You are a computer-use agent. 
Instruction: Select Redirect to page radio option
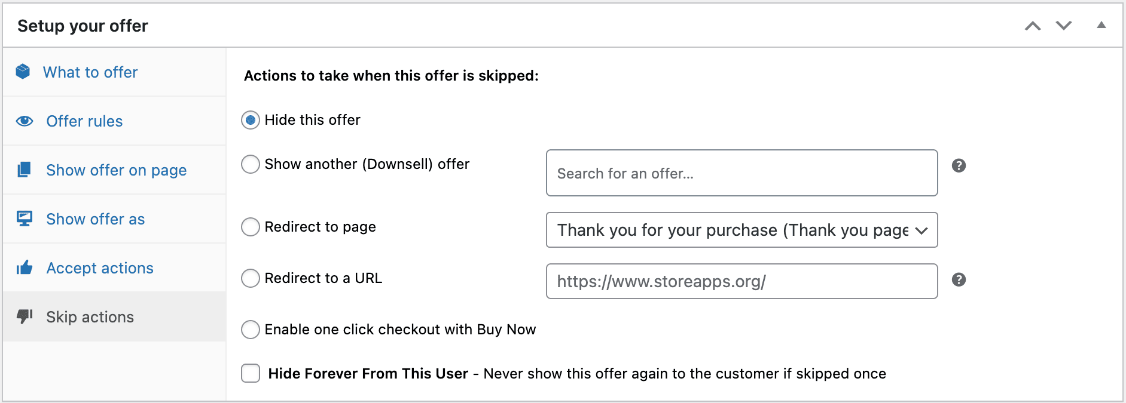coord(251,227)
